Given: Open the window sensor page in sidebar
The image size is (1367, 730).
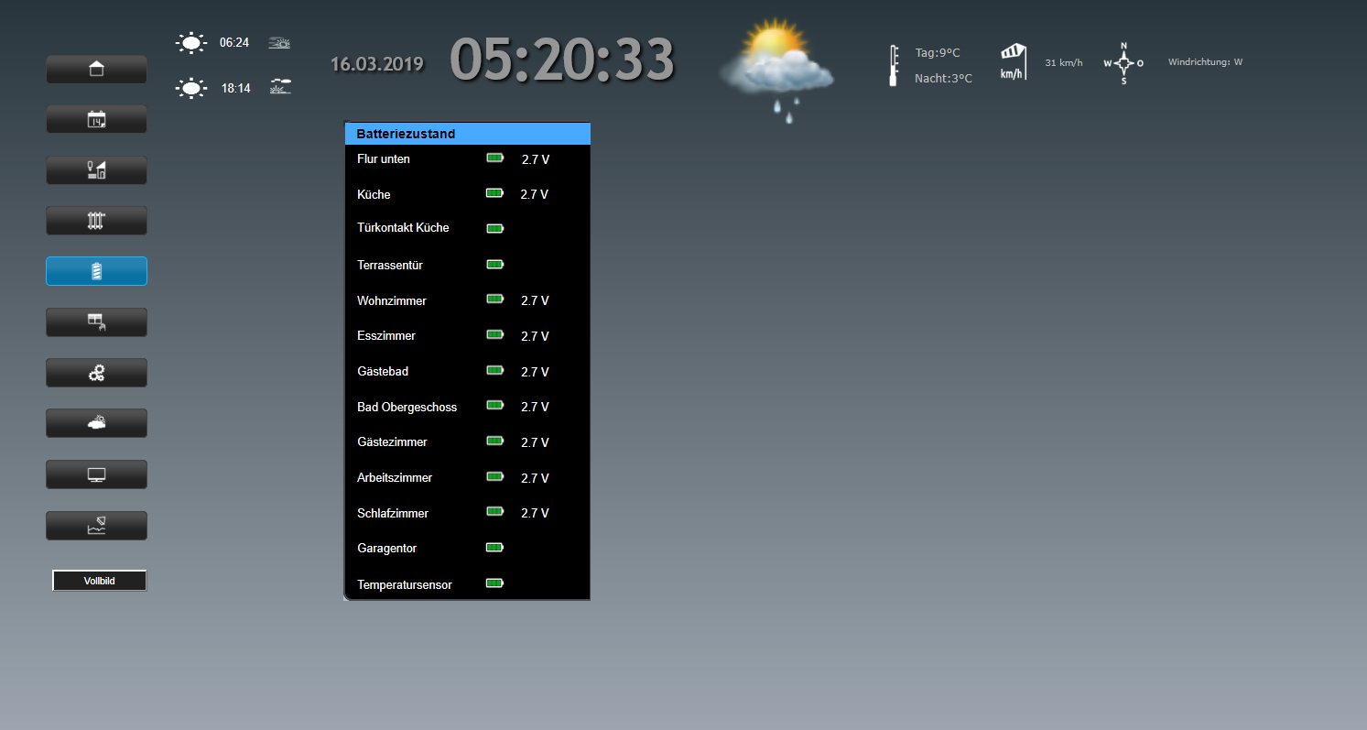Looking at the screenshot, I should click(96, 322).
